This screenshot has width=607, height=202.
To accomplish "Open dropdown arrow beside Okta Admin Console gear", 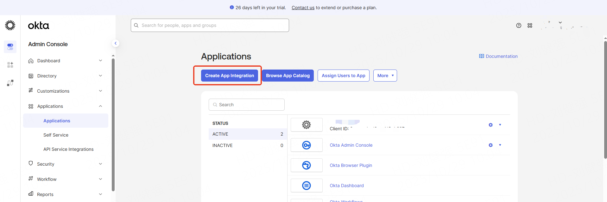I will coord(500,145).
